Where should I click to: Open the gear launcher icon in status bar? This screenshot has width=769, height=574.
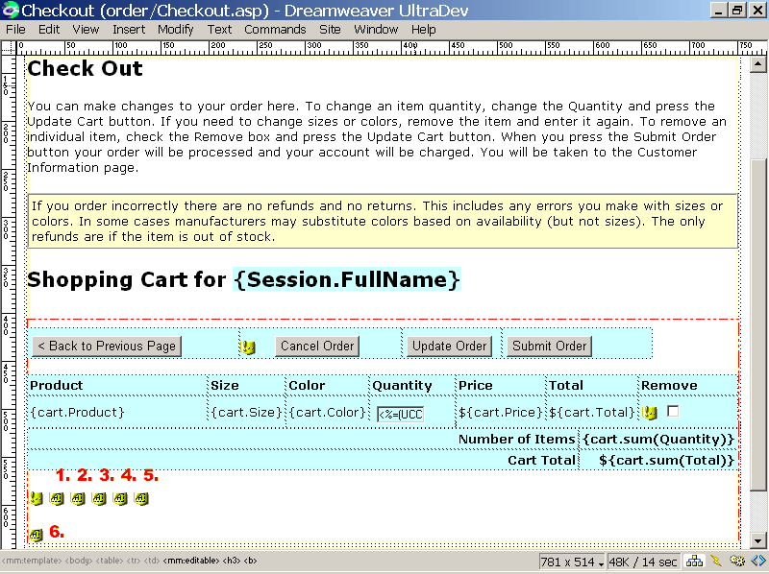point(737,562)
